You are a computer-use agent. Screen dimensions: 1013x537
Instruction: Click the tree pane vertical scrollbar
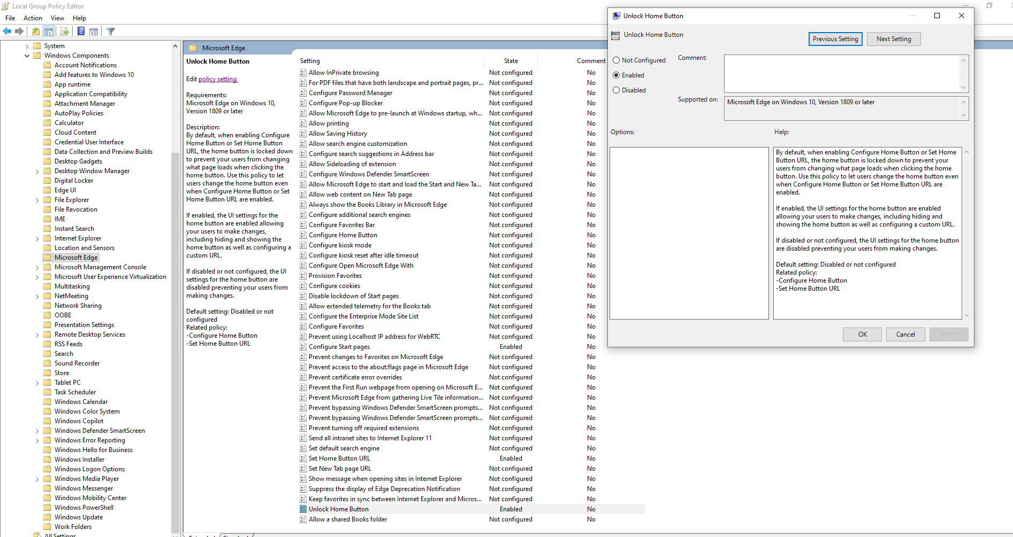(175, 342)
